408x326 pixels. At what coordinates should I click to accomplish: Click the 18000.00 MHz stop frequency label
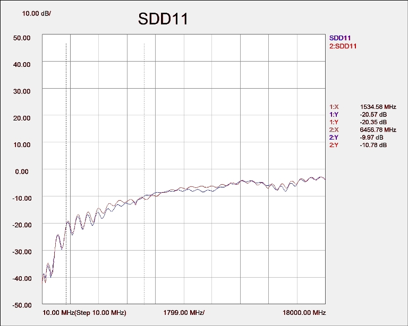(x=304, y=313)
